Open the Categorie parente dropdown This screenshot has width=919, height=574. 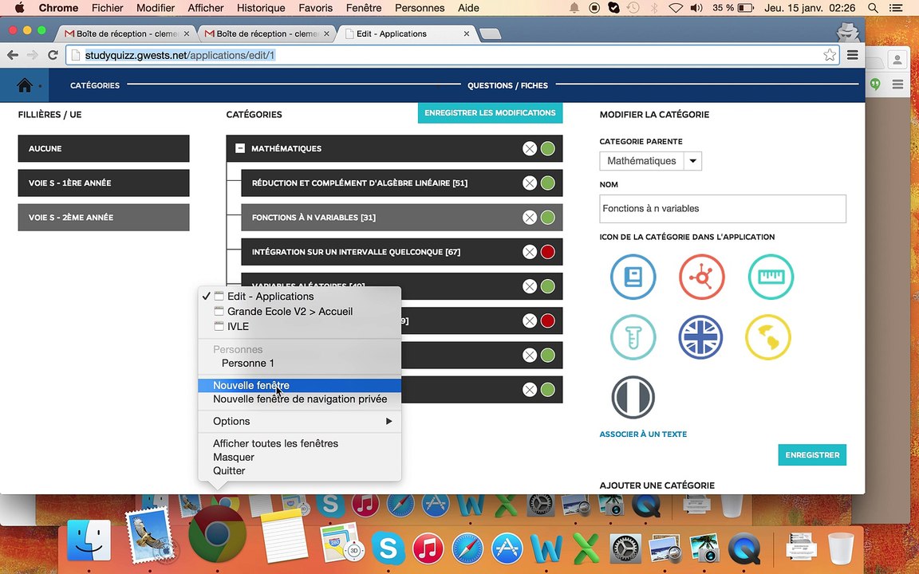[692, 161]
